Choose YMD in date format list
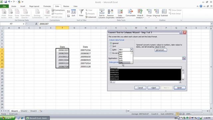The image size is (213, 120). 120,56
